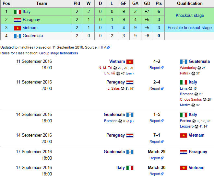214x180 pixels.
Task: Click the Vietnam flag in standings row
Action: [x=18, y=28]
